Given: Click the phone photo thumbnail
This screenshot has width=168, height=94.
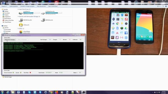Looking at the screenshot, I should pyautogui.click(x=127, y=32).
